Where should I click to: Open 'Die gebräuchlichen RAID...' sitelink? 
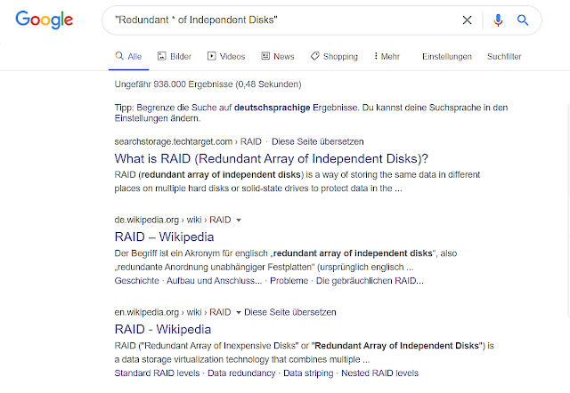370,281
